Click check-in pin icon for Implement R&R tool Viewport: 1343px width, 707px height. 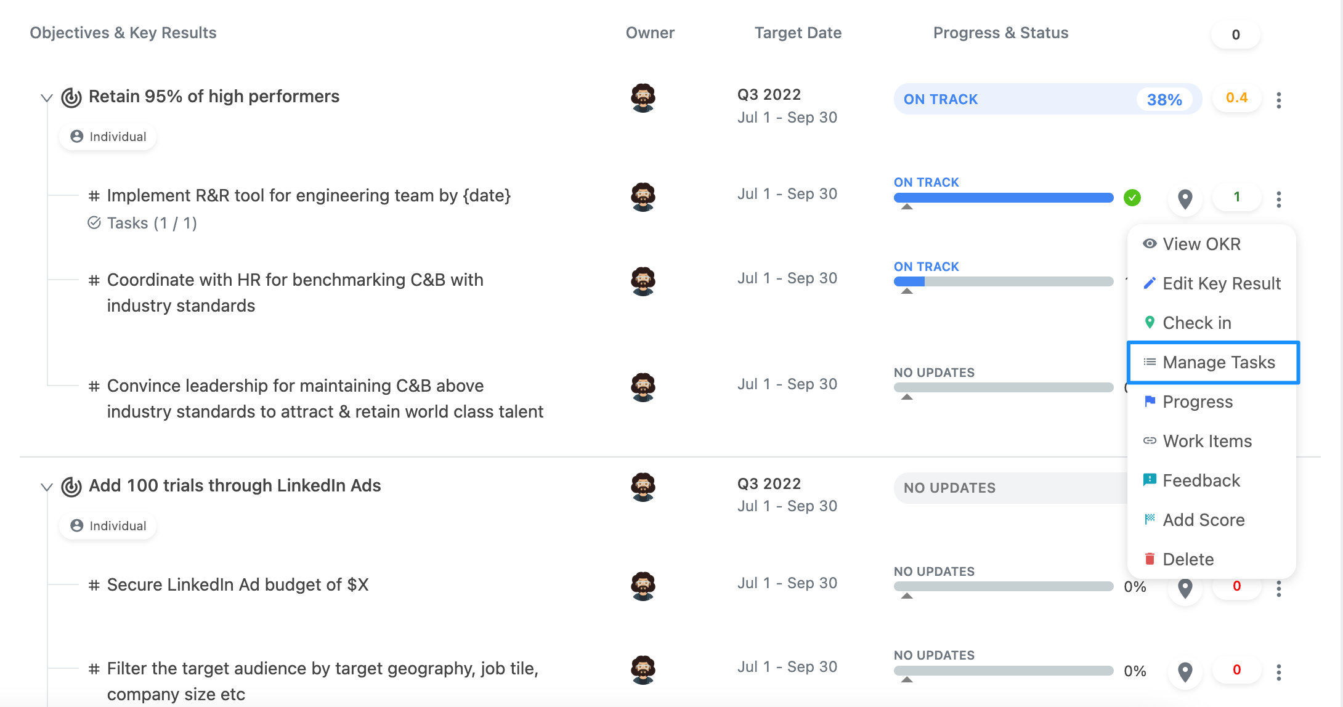(1185, 198)
